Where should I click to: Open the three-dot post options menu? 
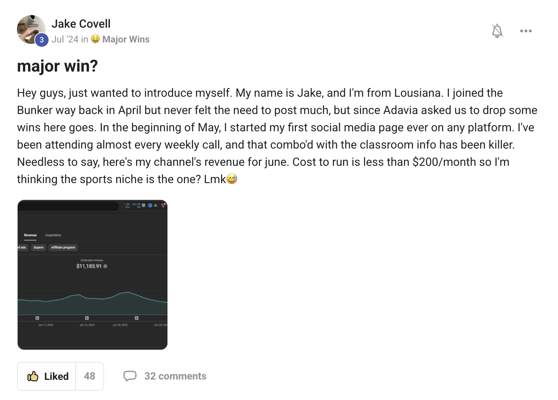526,31
